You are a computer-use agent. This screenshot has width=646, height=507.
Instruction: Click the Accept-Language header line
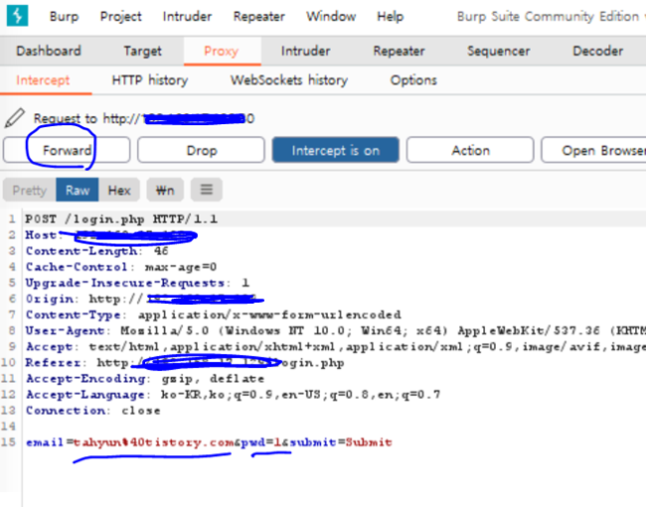point(233,394)
